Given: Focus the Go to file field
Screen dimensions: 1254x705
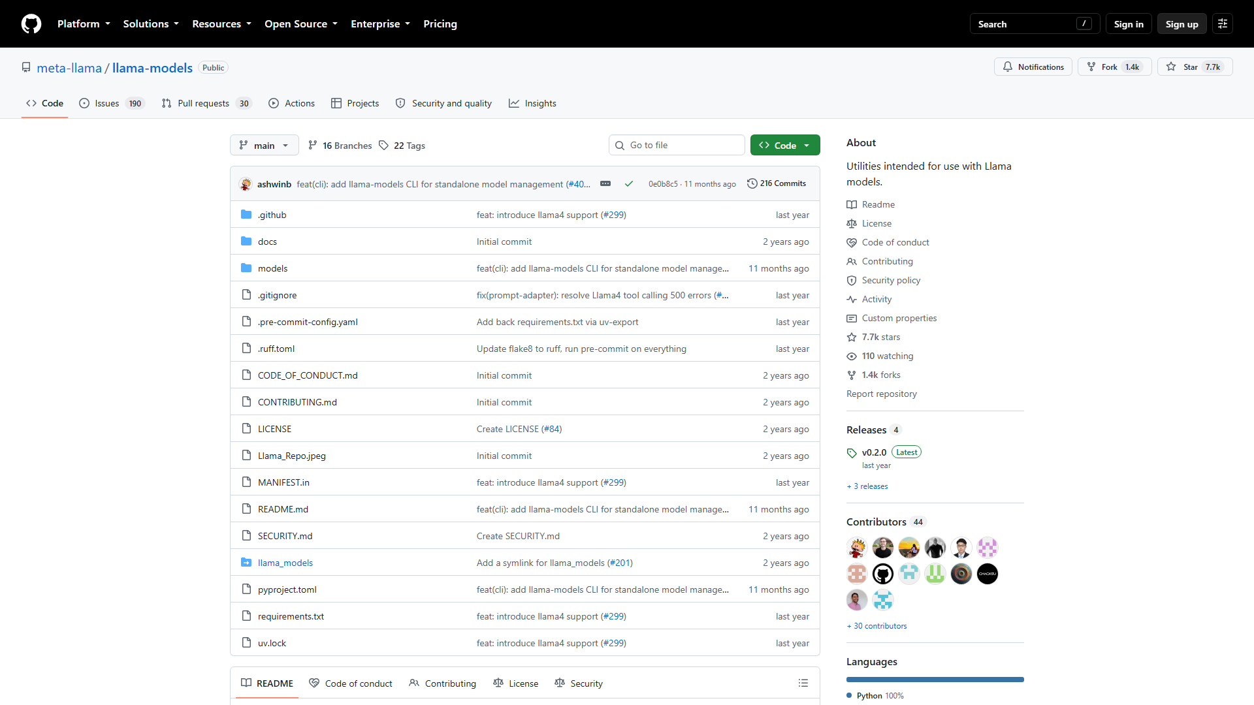Looking at the screenshot, I should [677, 145].
